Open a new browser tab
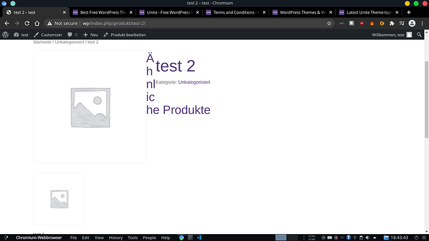Image resolution: width=429 pixels, height=241 pixels. 408,12
